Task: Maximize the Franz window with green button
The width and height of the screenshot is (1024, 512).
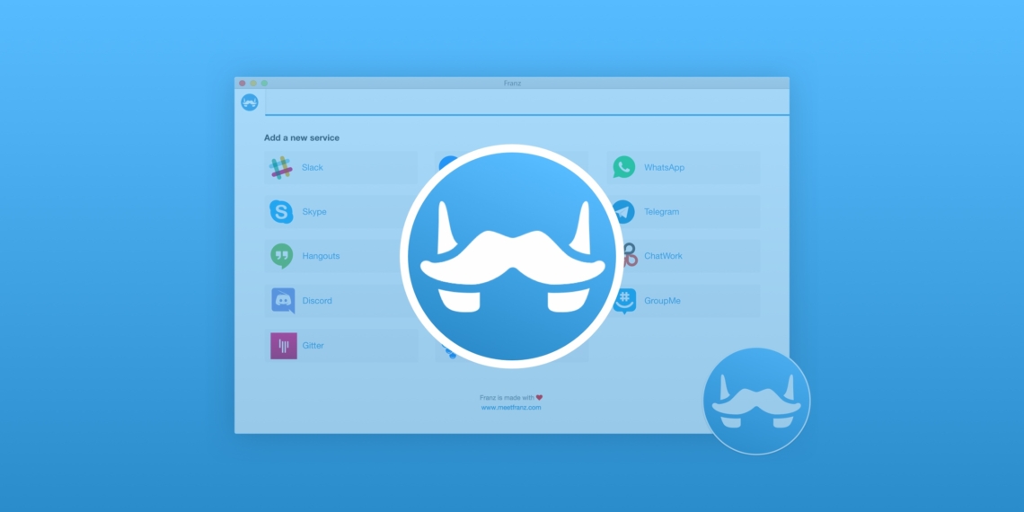Action: 264,84
